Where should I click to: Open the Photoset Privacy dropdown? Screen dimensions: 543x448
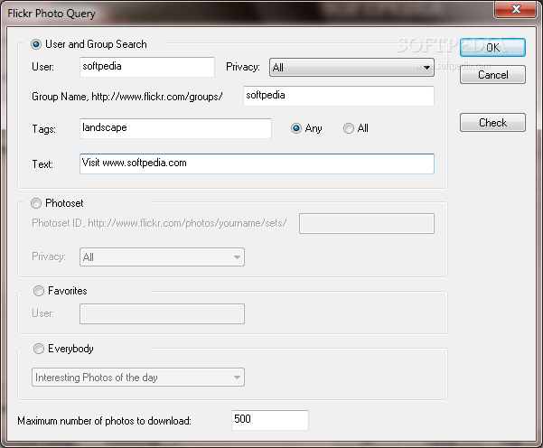tap(162, 257)
